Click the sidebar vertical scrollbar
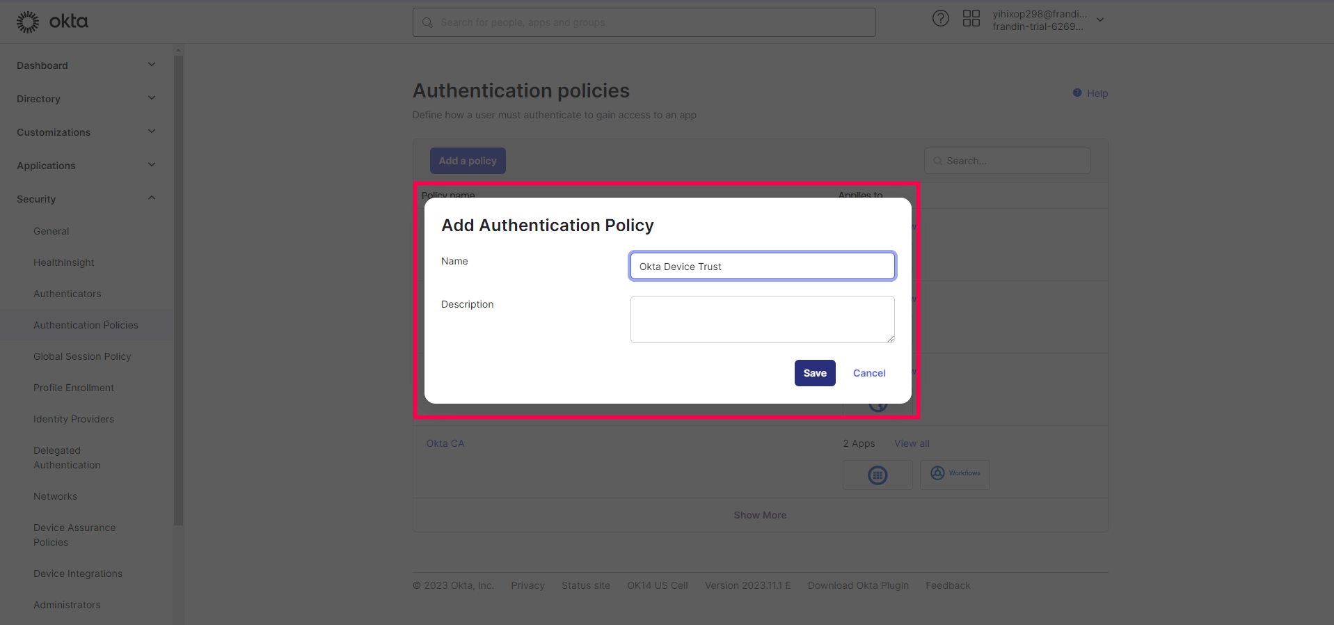 [x=178, y=278]
